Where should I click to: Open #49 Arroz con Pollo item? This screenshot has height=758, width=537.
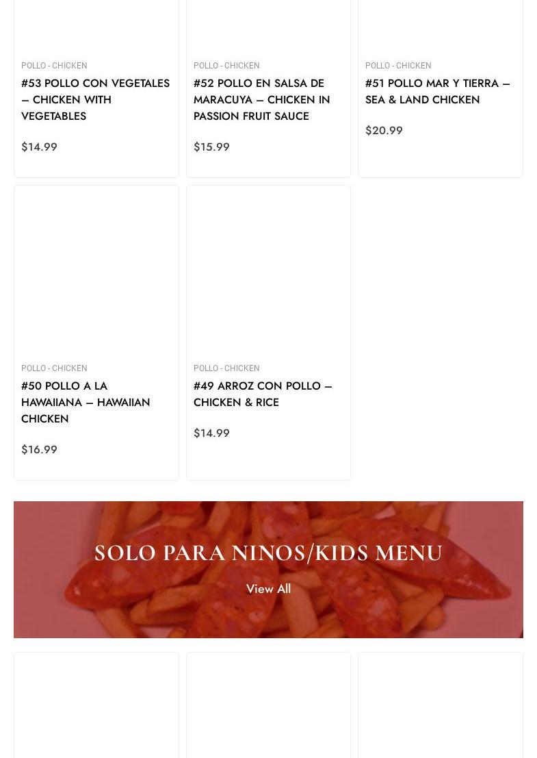[x=263, y=394]
